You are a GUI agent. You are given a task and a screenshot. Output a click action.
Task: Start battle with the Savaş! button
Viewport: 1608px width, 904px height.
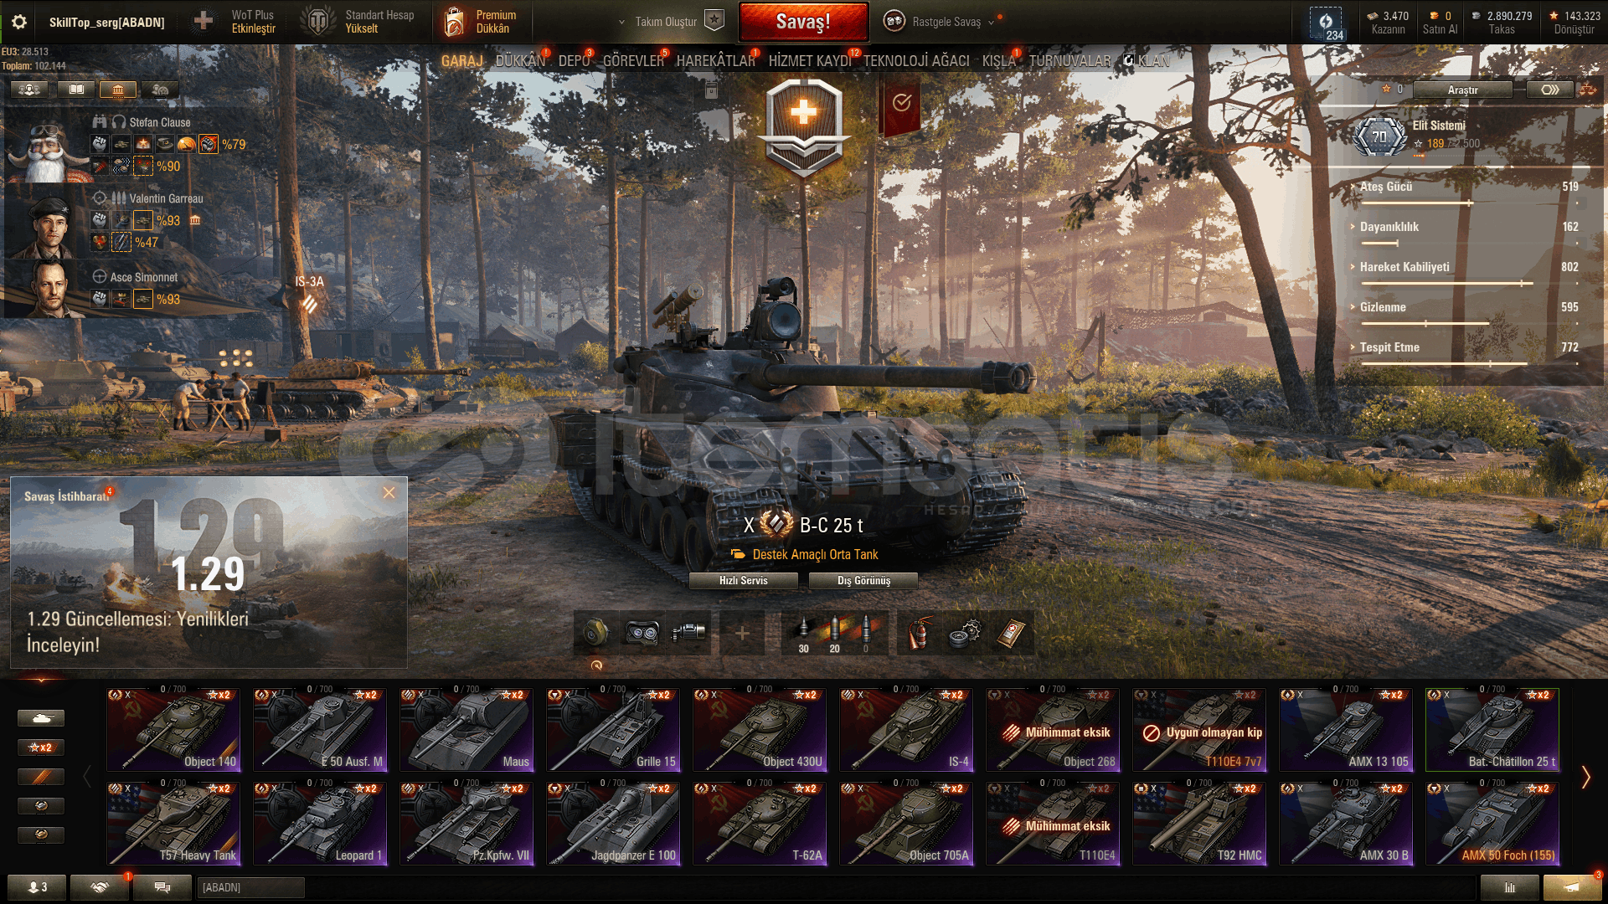(803, 23)
